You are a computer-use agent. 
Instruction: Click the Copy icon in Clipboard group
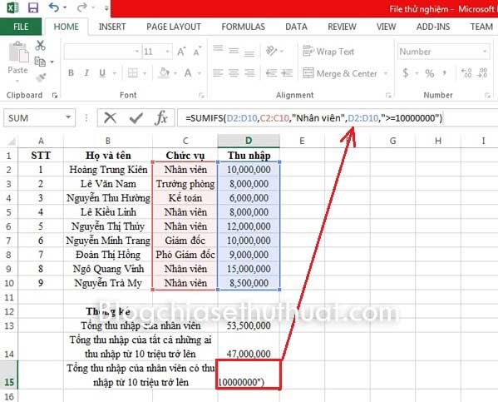[x=40, y=61]
